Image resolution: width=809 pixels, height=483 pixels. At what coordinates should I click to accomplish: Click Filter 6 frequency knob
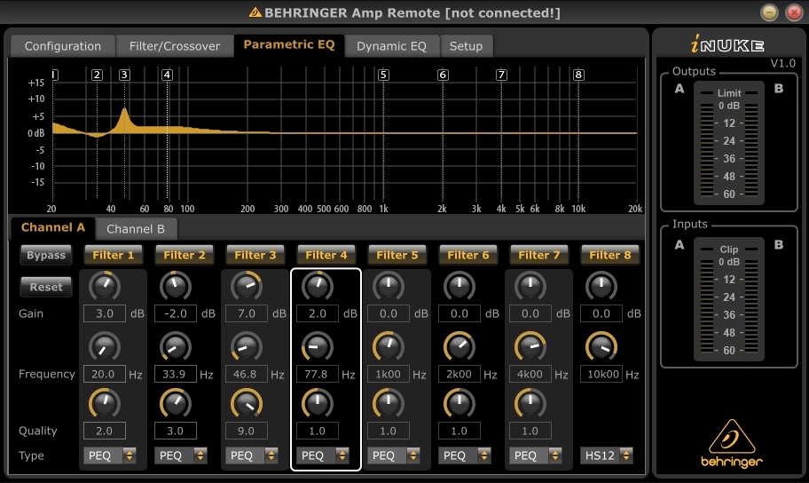pos(459,346)
